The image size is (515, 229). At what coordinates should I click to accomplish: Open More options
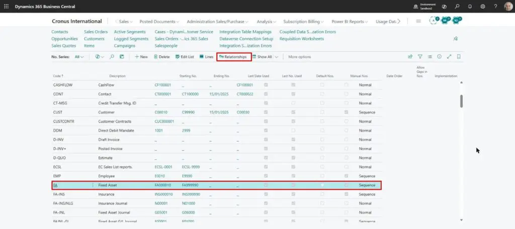pyautogui.click(x=300, y=57)
